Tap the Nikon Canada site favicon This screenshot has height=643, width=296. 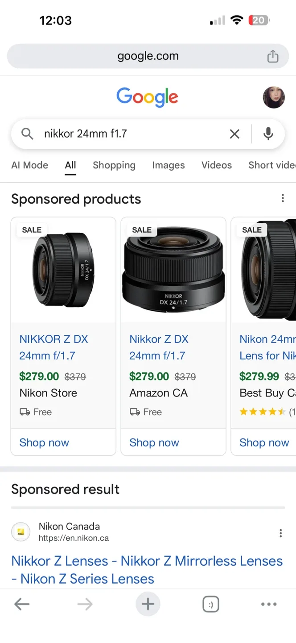[x=21, y=532]
